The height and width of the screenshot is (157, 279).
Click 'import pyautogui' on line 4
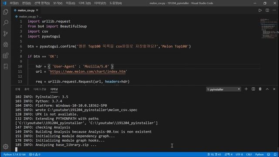(44, 36)
